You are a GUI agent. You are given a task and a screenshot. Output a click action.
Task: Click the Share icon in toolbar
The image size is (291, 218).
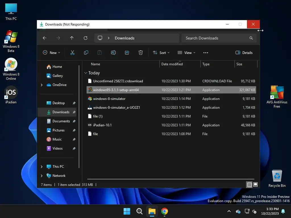pos(127,53)
